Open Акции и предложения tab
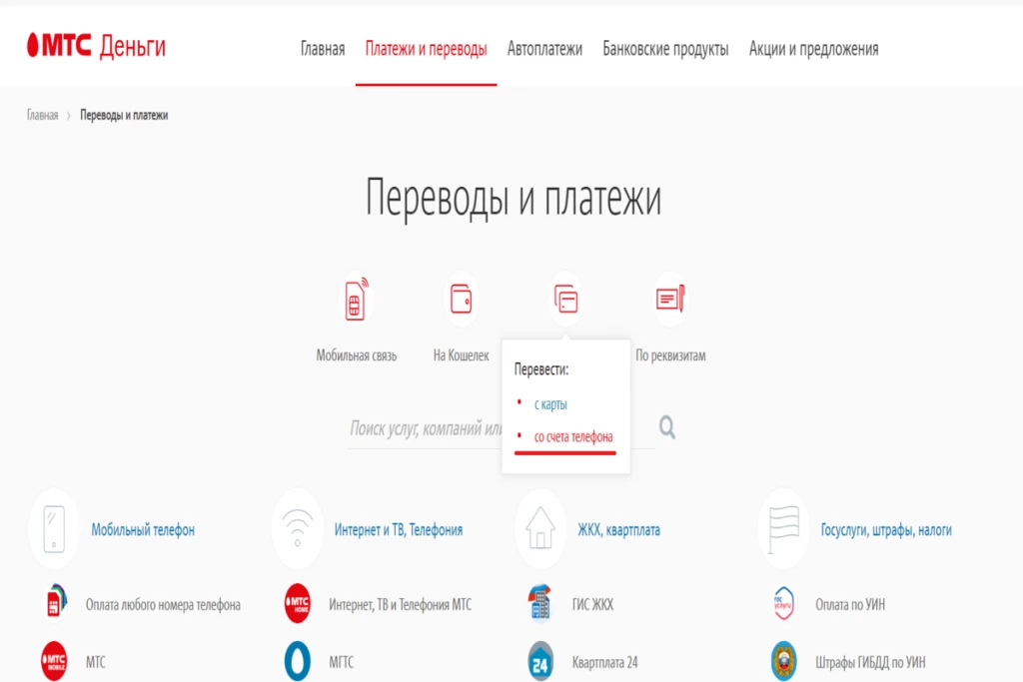The image size is (1023, 682). (813, 49)
